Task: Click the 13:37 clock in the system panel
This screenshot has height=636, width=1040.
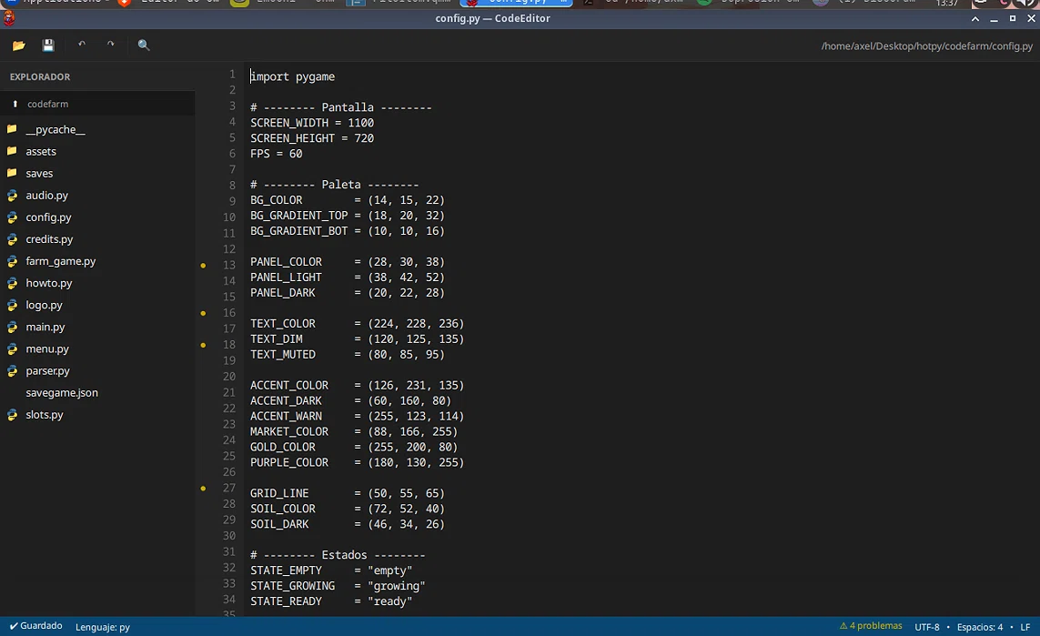Action: tap(946, 4)
